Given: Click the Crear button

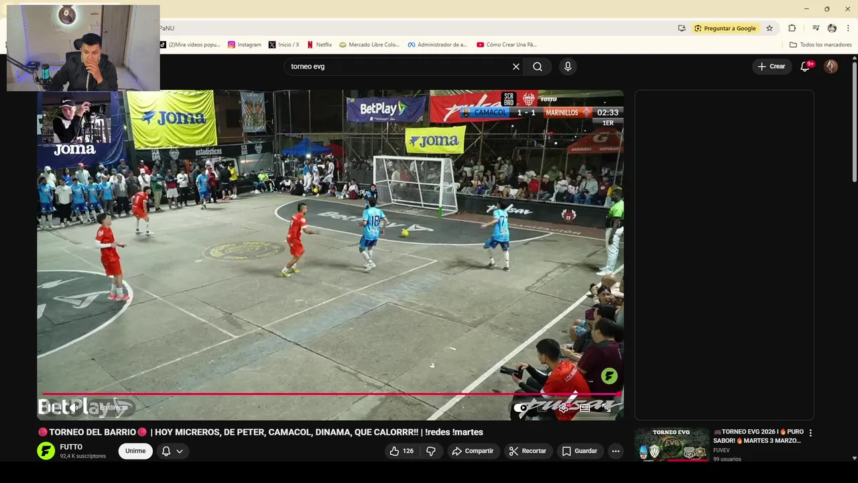Looking at the screenshot, I should coord(771,66).
